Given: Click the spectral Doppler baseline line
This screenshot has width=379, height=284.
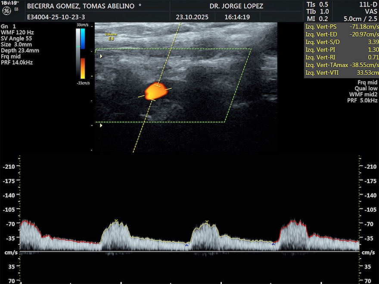Looking at the screenshot, I should tap(189, 251).
